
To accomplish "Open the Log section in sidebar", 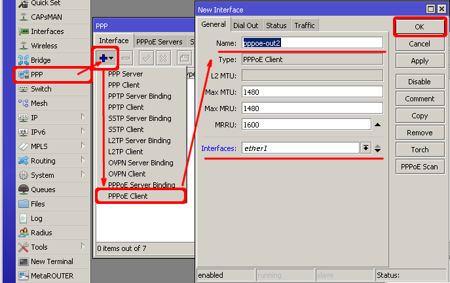I will (36, 218).
